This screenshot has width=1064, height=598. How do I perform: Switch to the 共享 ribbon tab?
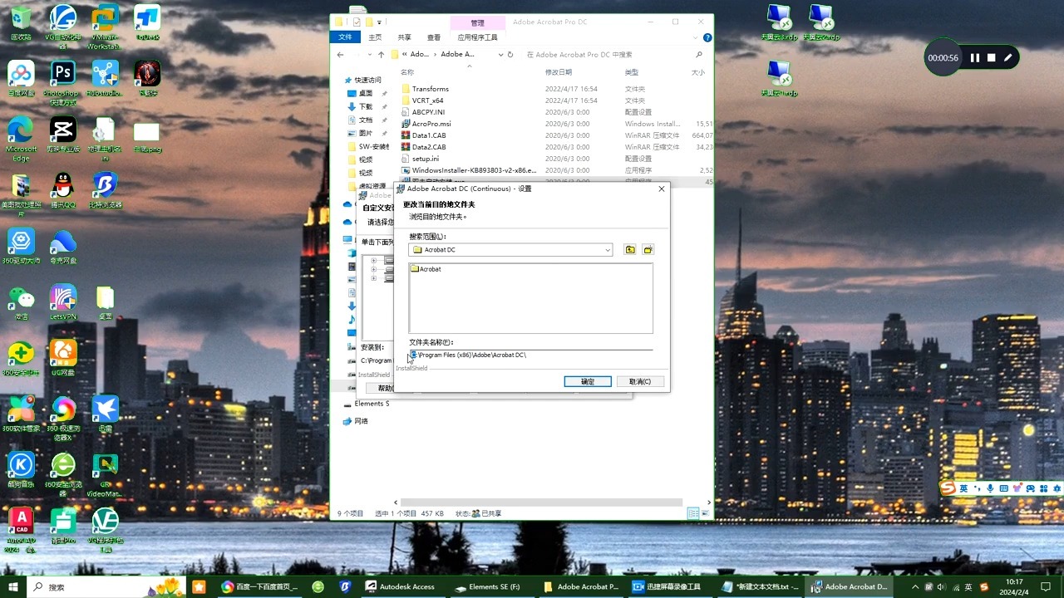[x=404, y=37]
